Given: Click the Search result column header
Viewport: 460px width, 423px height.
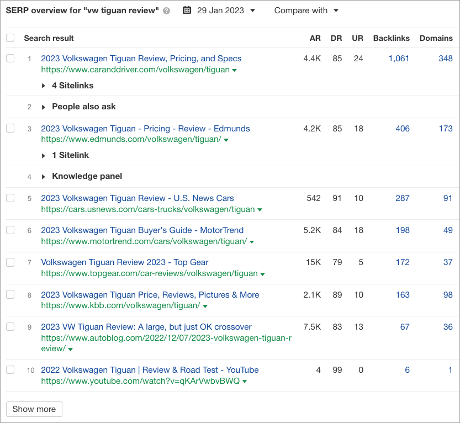Looking at the screenshot, I should click(49, 38).
